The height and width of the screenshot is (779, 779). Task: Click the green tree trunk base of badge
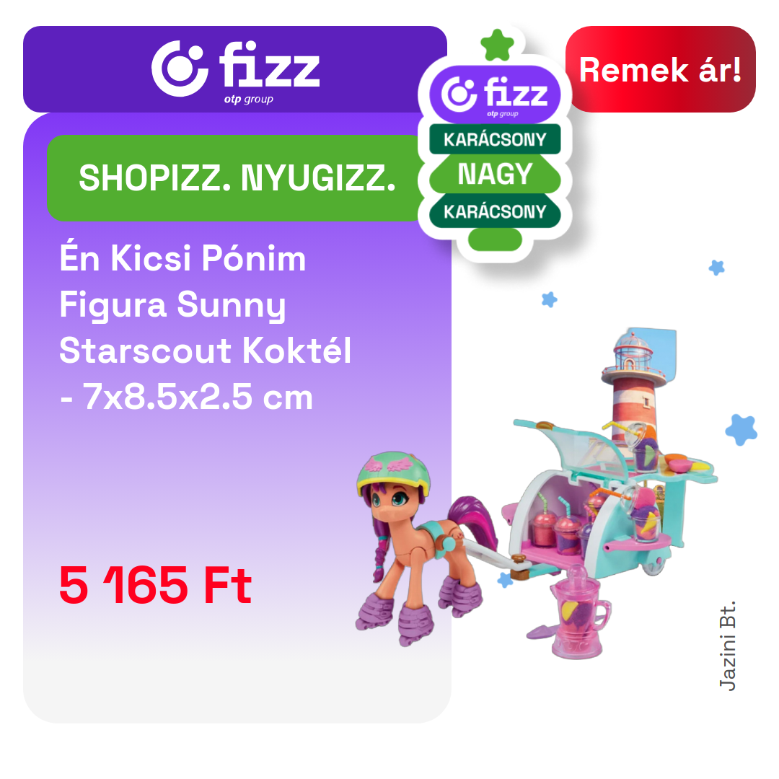495,239
